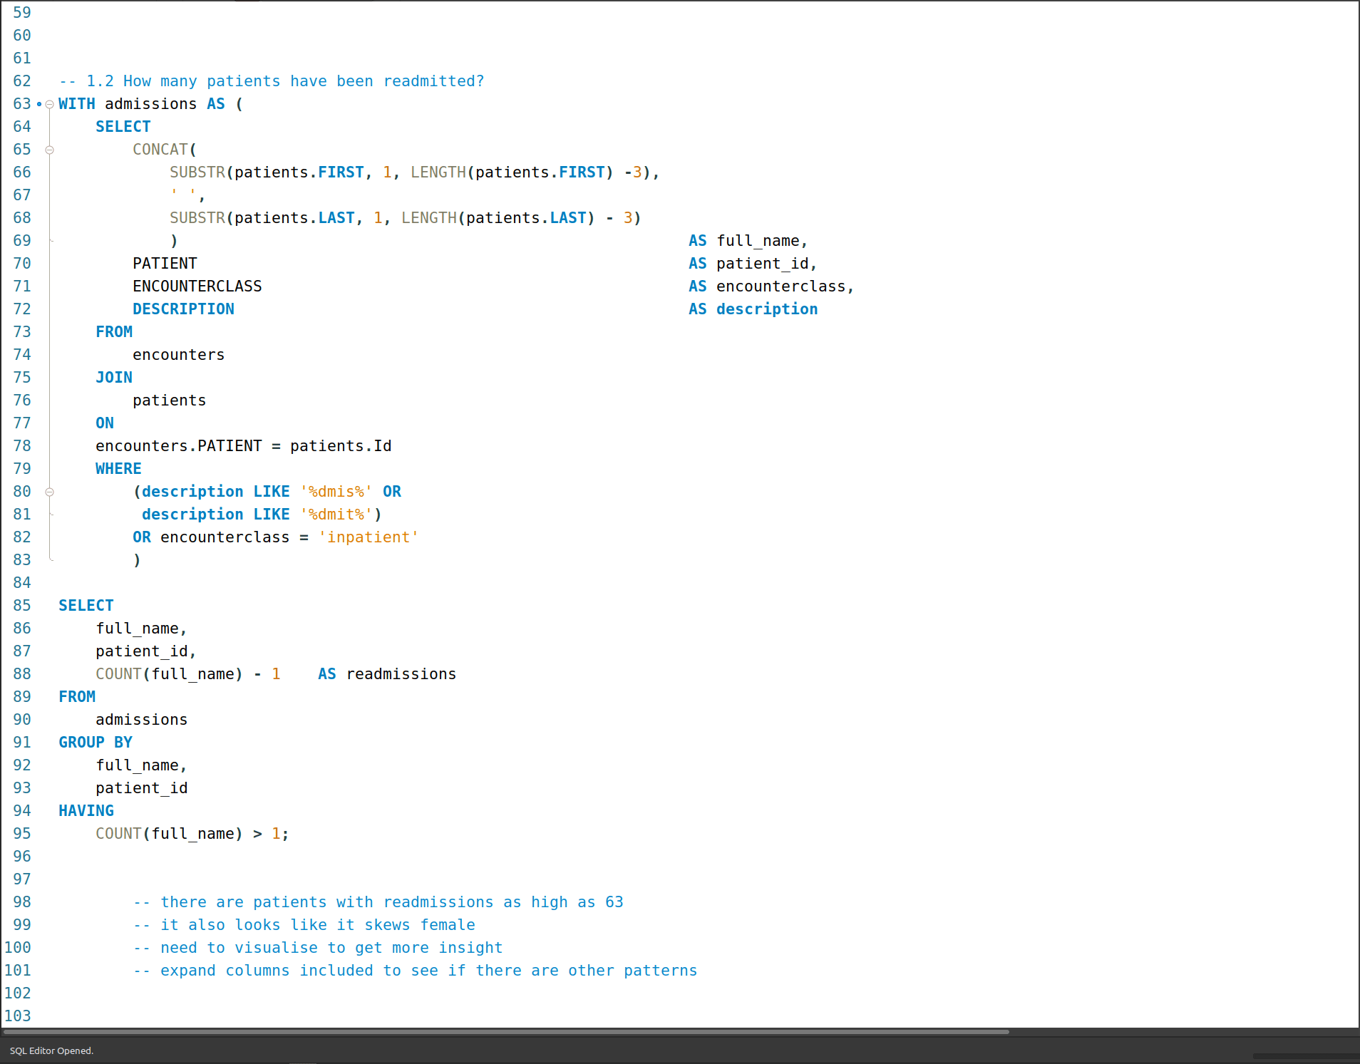Collapse the WHERE condition fold at line 80

coord(49,492)
